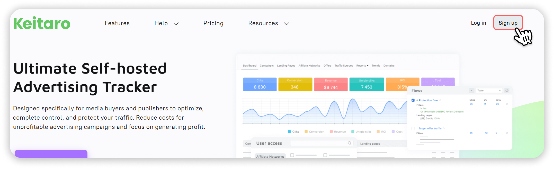Viewport: 554px width, 169px height.
Task: Open the Reports dropdown in dashboard
Action: pyautogui.click(x=362, y=66)
